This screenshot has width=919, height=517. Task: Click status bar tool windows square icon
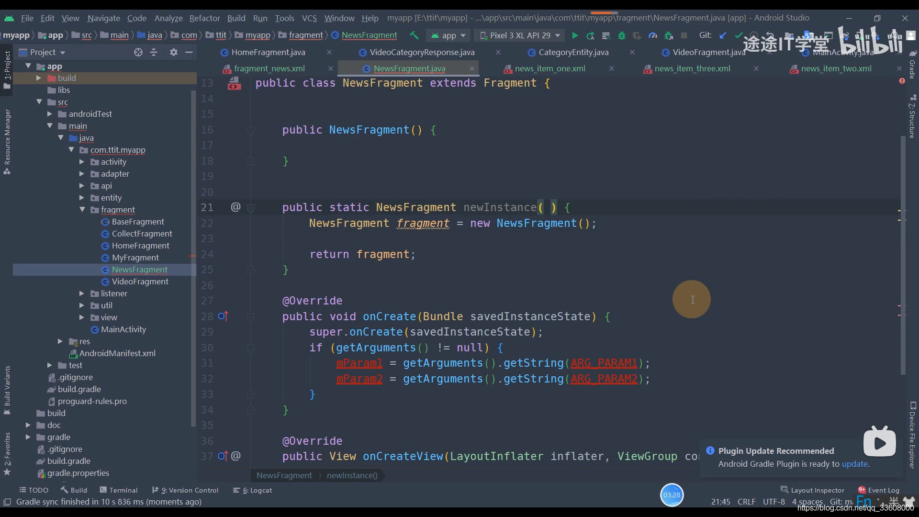coord(7,502)
